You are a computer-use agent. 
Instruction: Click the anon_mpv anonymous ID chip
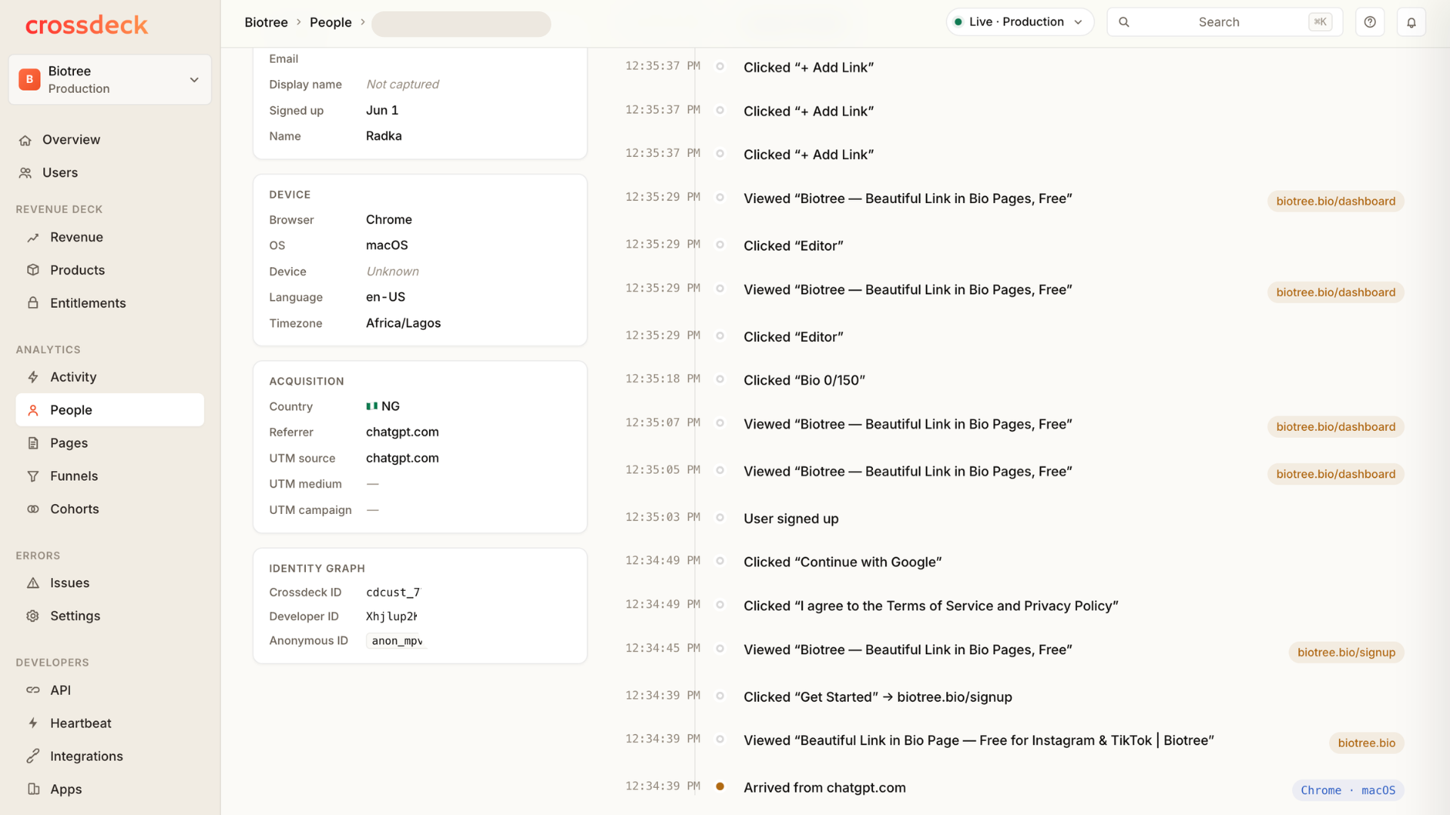[x=397, y=641]
